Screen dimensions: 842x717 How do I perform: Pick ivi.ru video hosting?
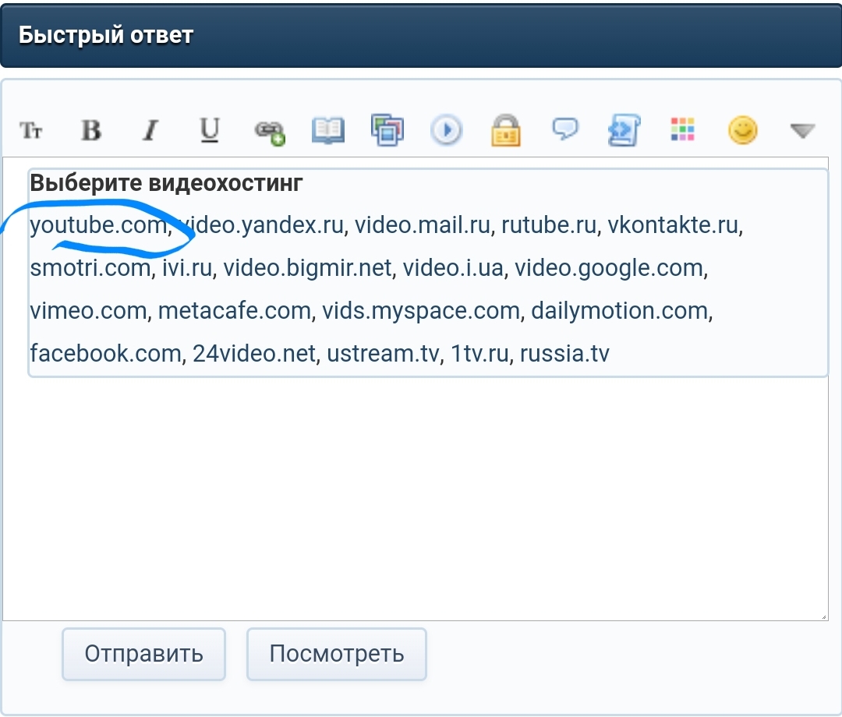[187, 268]
